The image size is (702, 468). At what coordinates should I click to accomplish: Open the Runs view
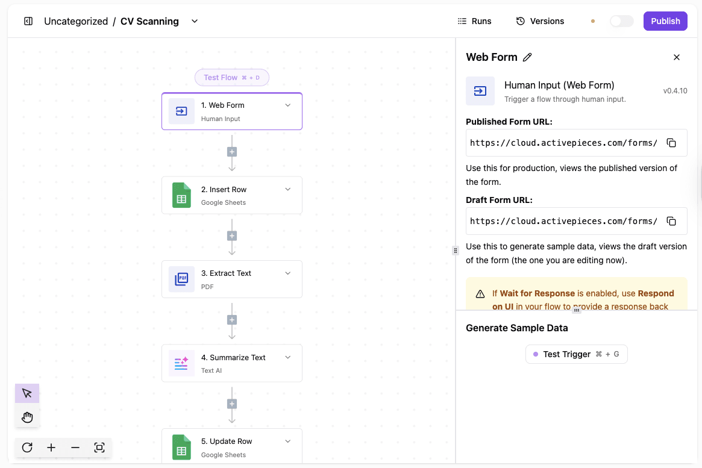click(x=474, y=20)
